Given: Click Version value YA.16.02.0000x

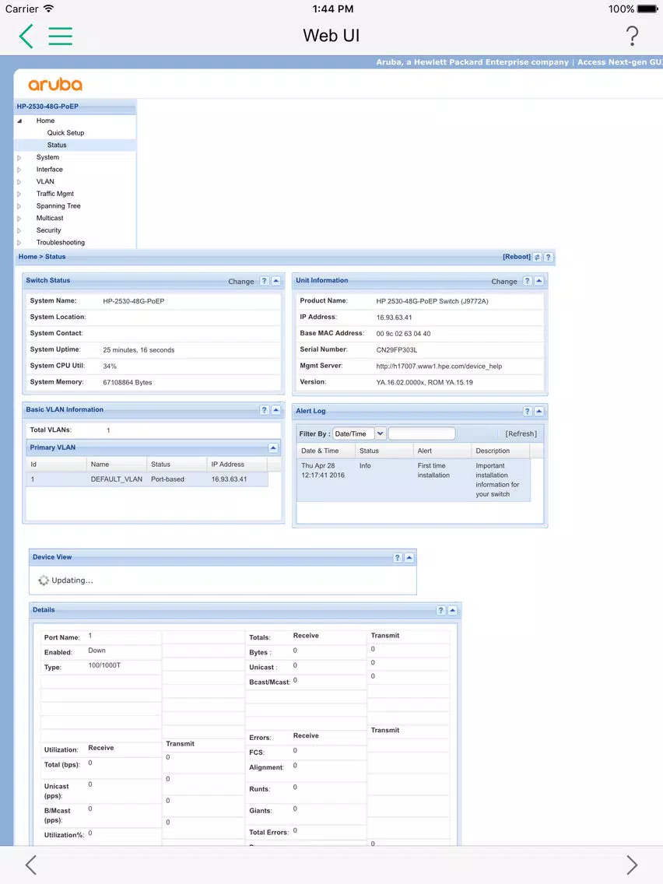Looking at the screenshot, I should [x=425, y=382].
